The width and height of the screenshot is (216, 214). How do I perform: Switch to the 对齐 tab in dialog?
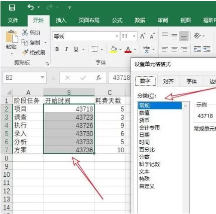[168, 81]
